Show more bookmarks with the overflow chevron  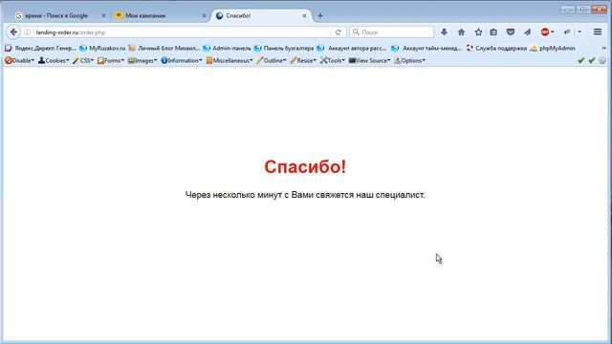pos(604,48)
